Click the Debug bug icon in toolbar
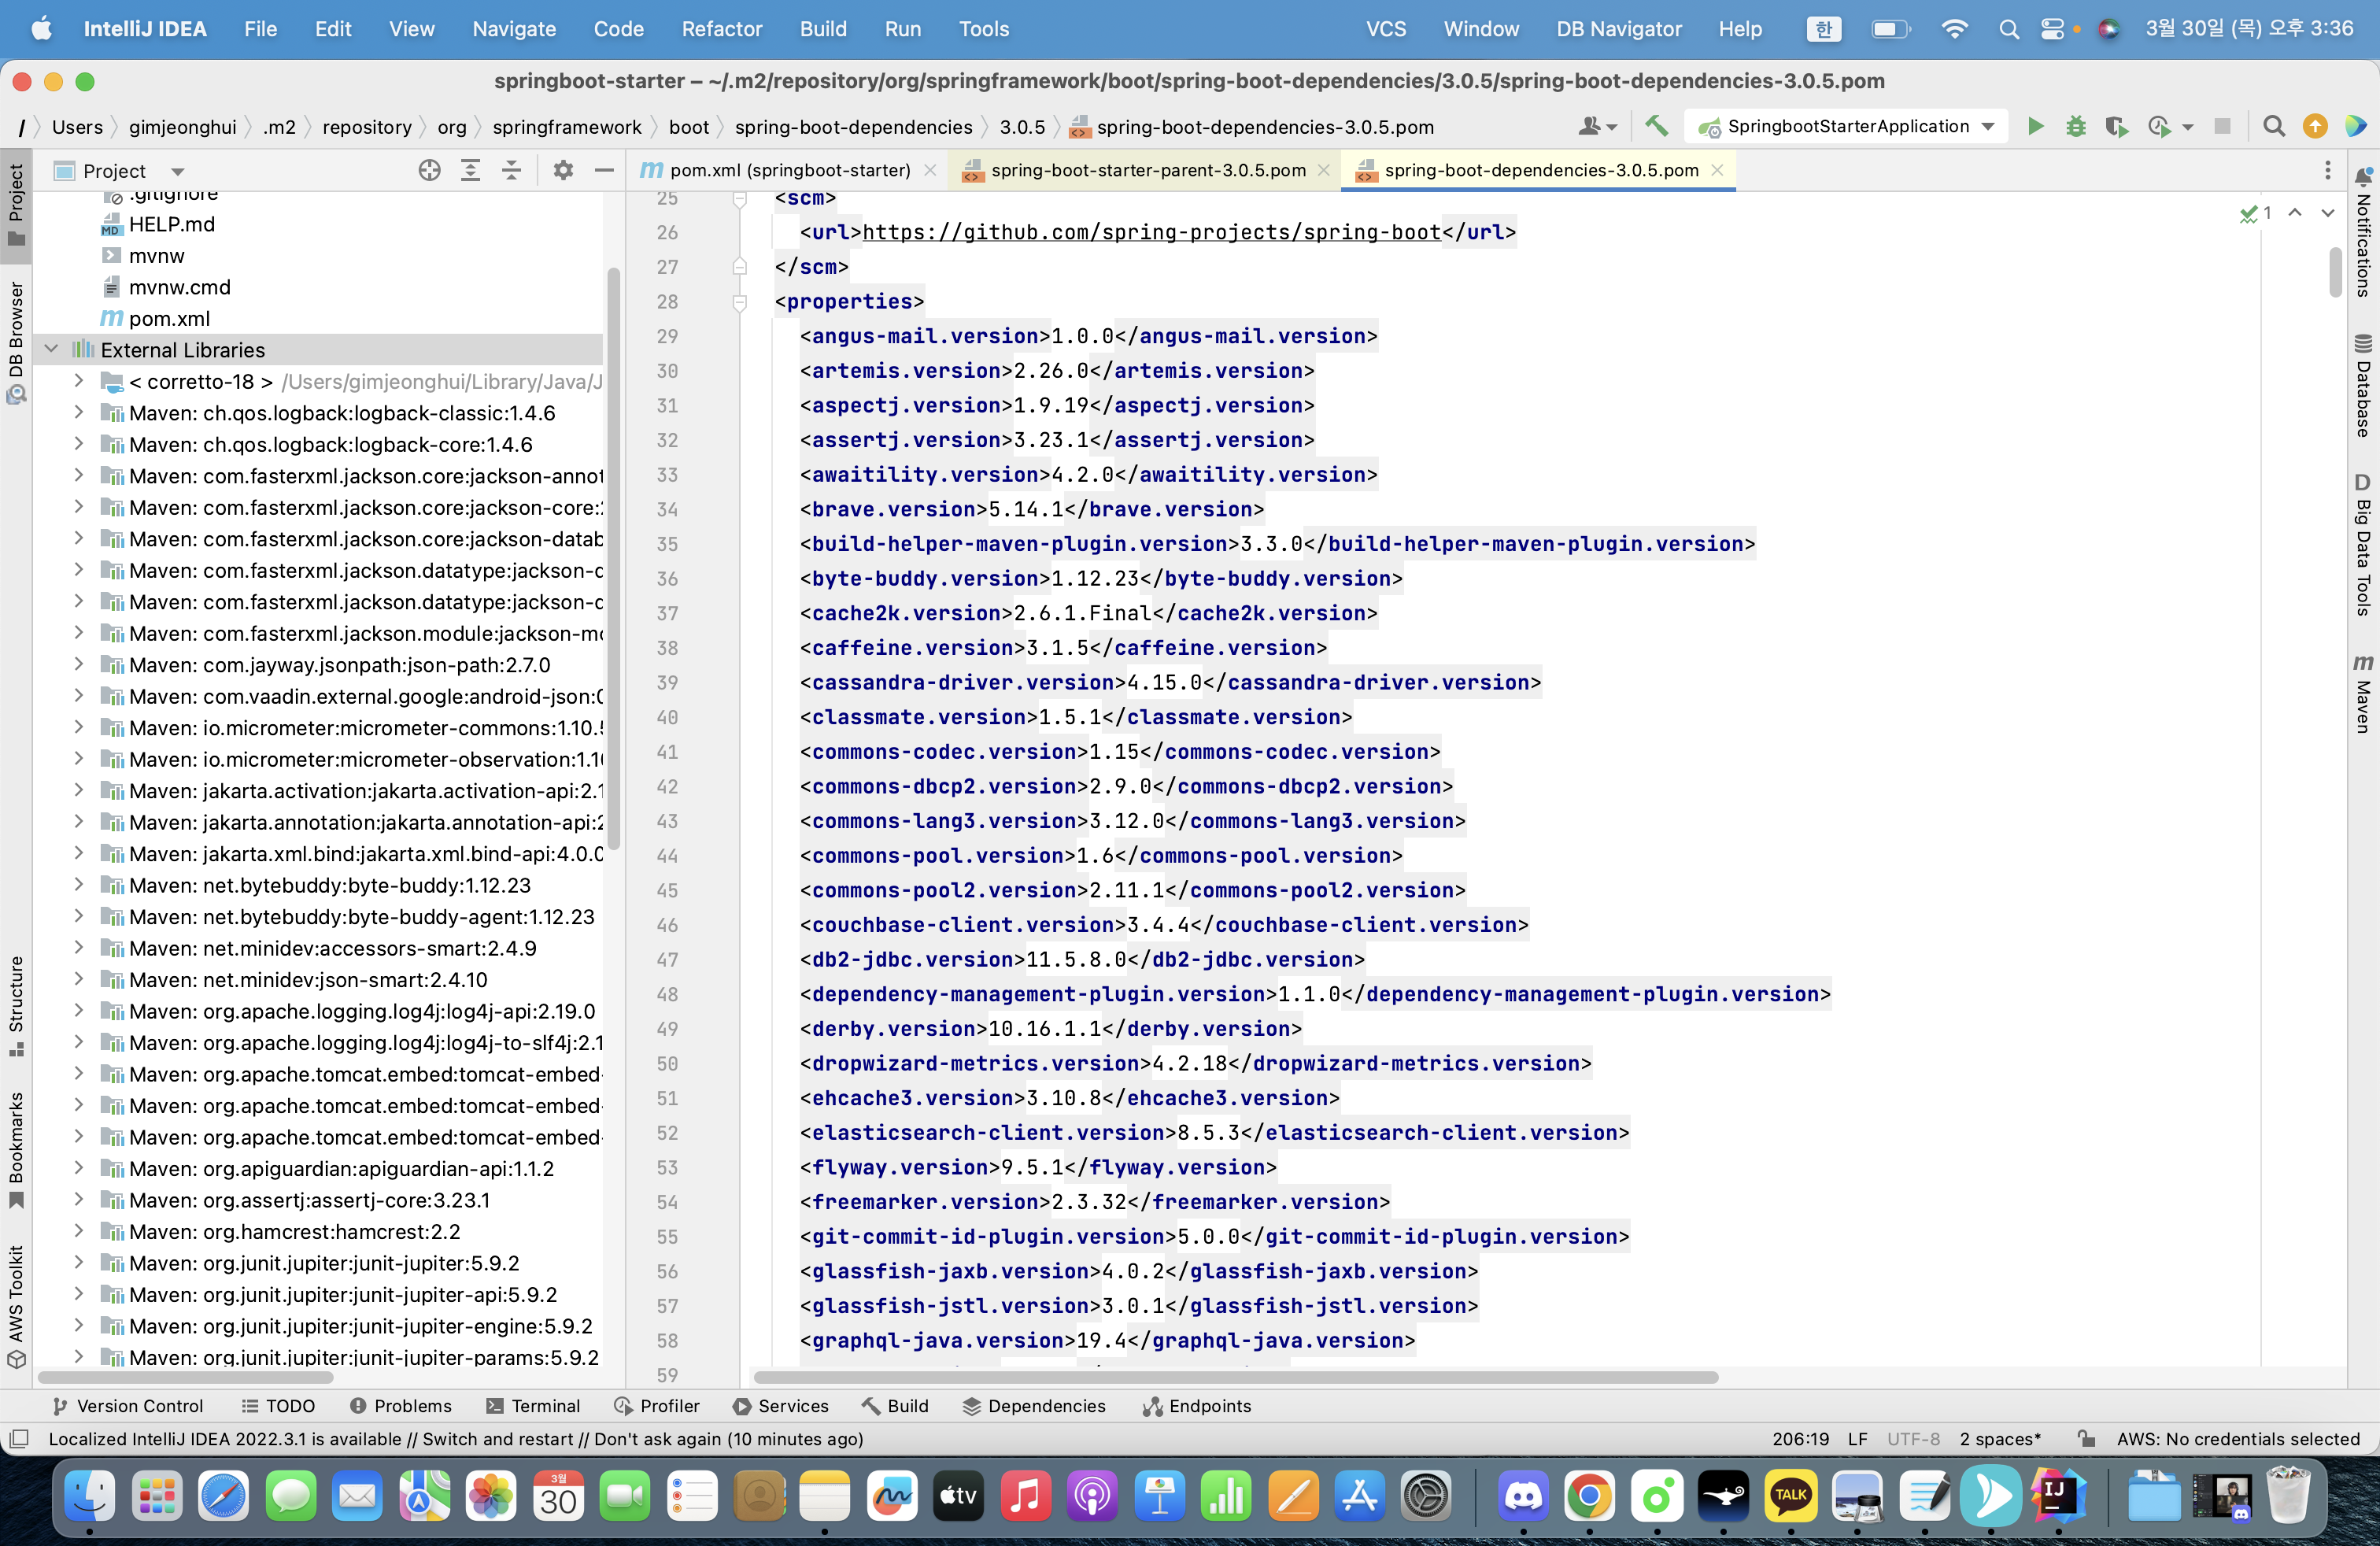Image resolution: width=2380 pixels, height=1546 pixels. click(x=2076, y=127)
